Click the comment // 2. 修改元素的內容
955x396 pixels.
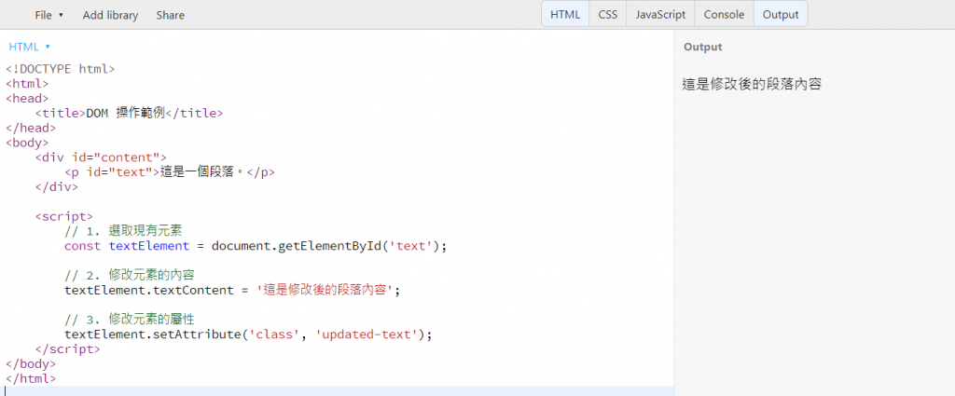tap(130, 276)
